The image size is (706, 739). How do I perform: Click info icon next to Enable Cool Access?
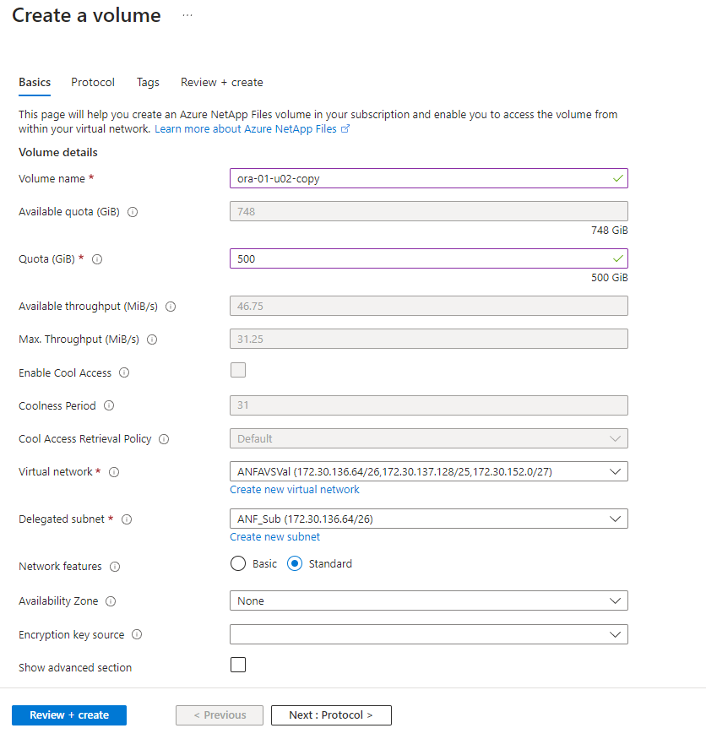[x=124, y=372]
